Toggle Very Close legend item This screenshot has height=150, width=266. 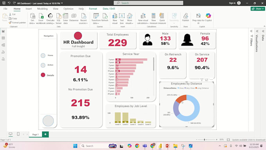pyautogui.click(x=189, y=88)
